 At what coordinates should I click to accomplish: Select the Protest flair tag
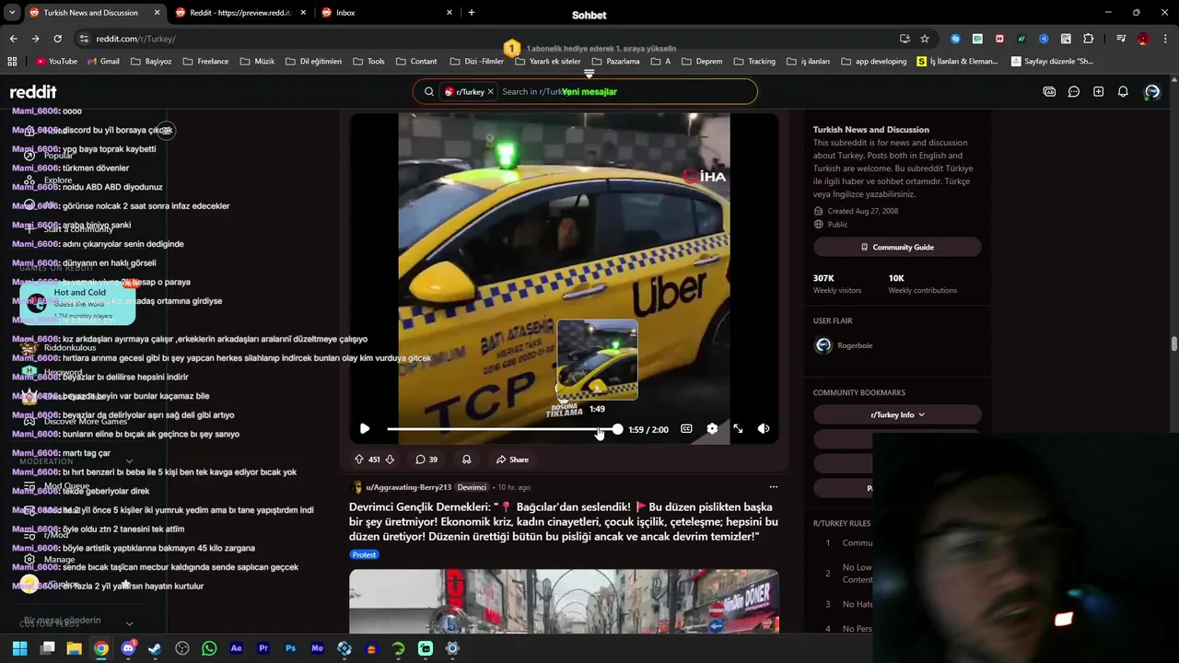(x=364, y=554)
